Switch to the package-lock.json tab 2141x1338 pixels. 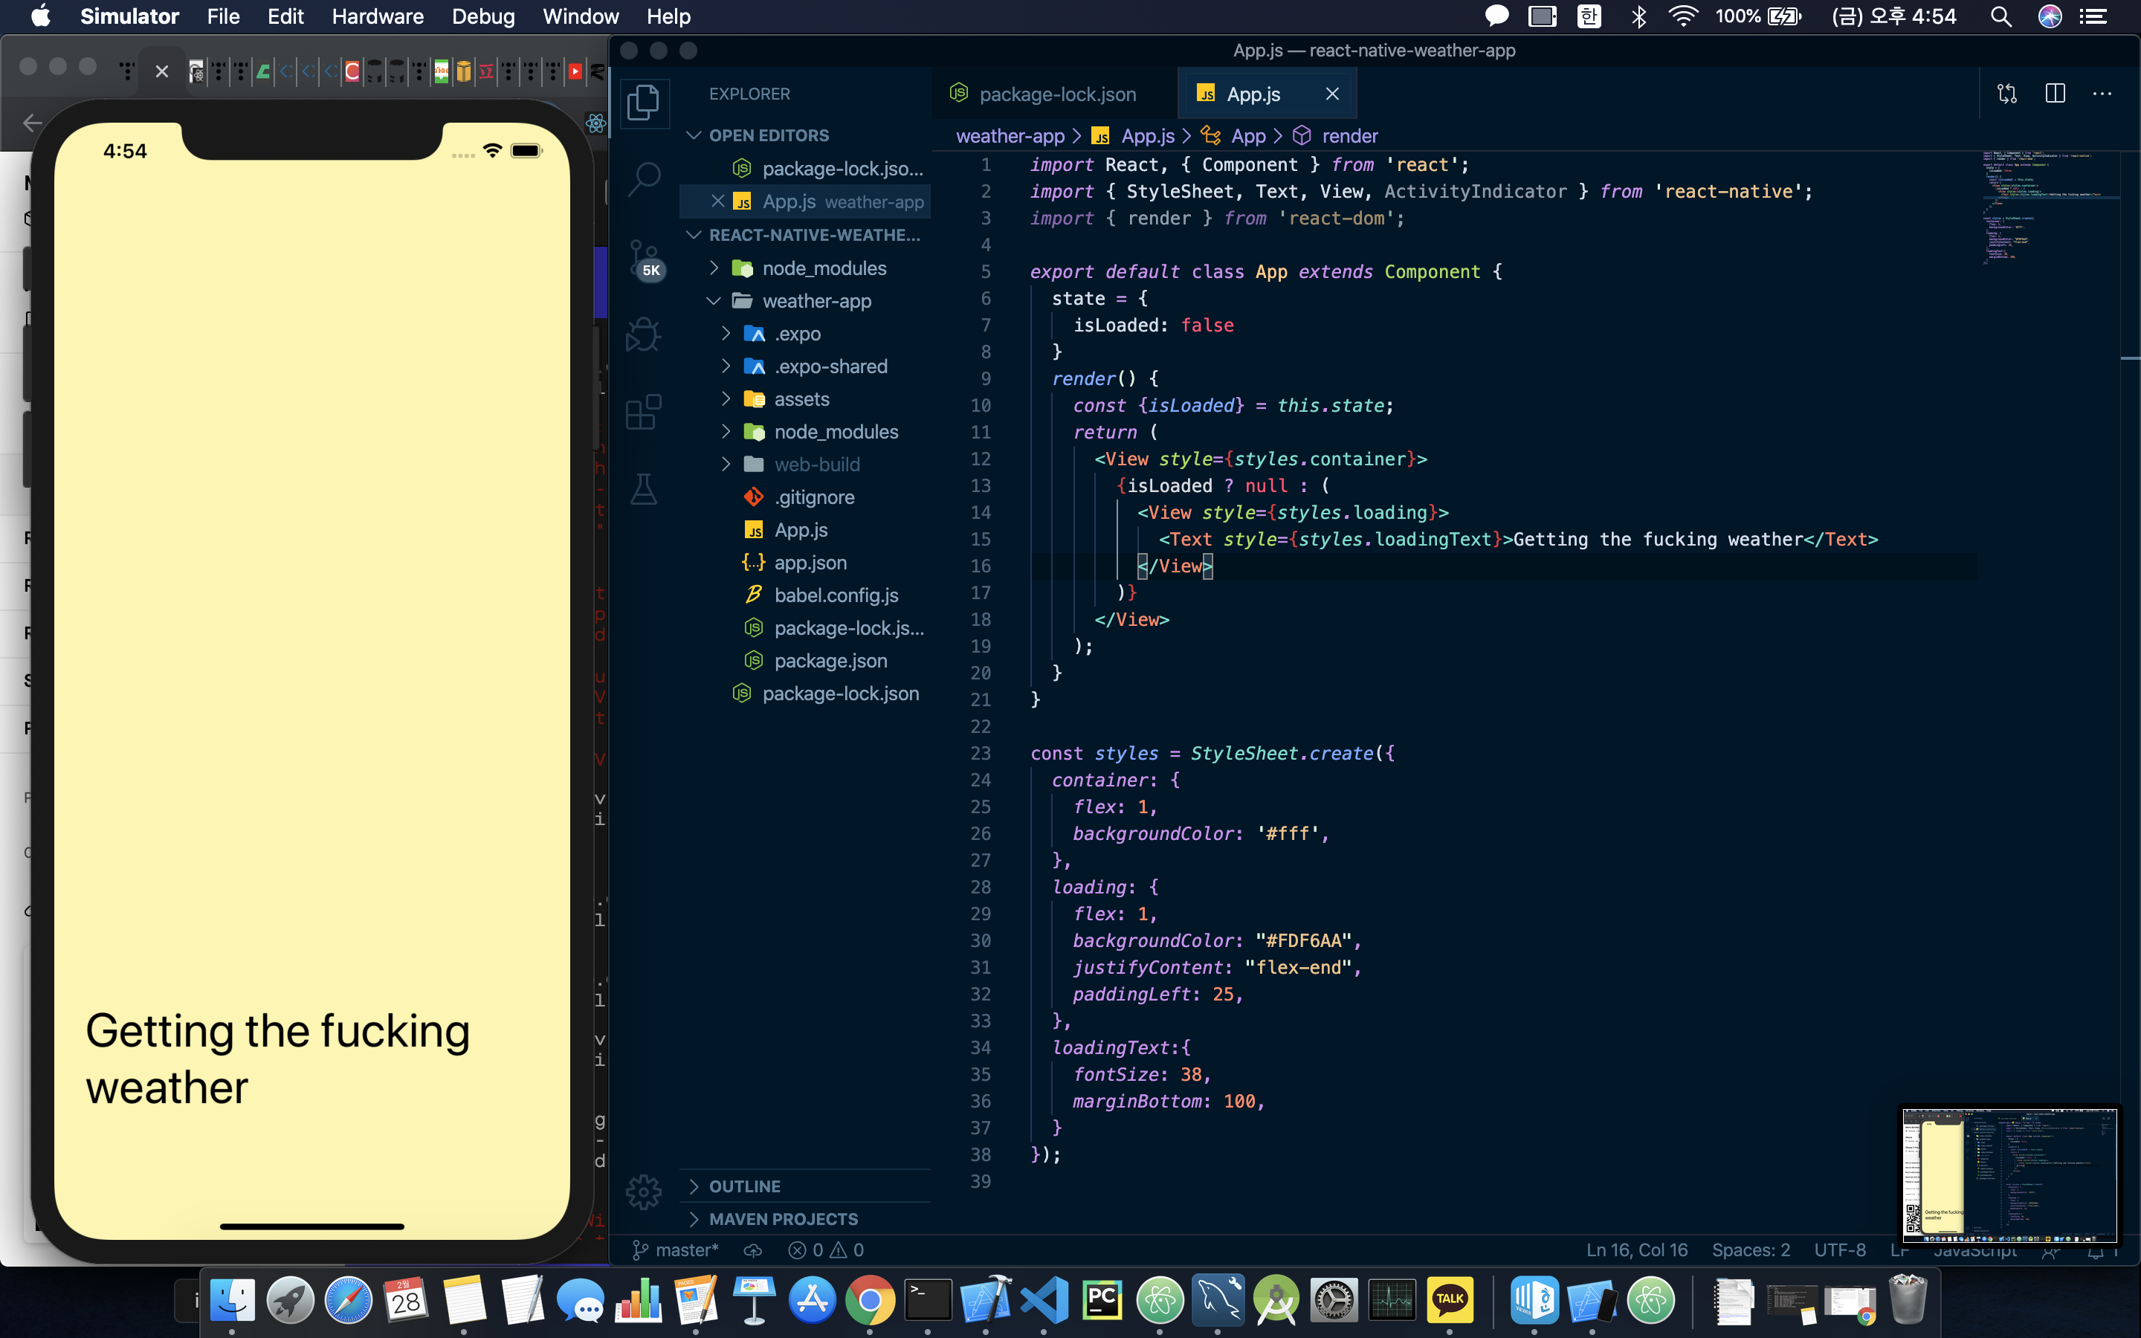pyautogui.click(x=1057, y=94)
